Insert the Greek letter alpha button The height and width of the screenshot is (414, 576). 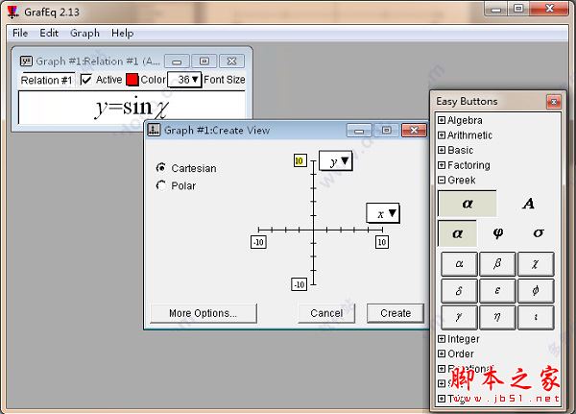click(x=459, y=263)
